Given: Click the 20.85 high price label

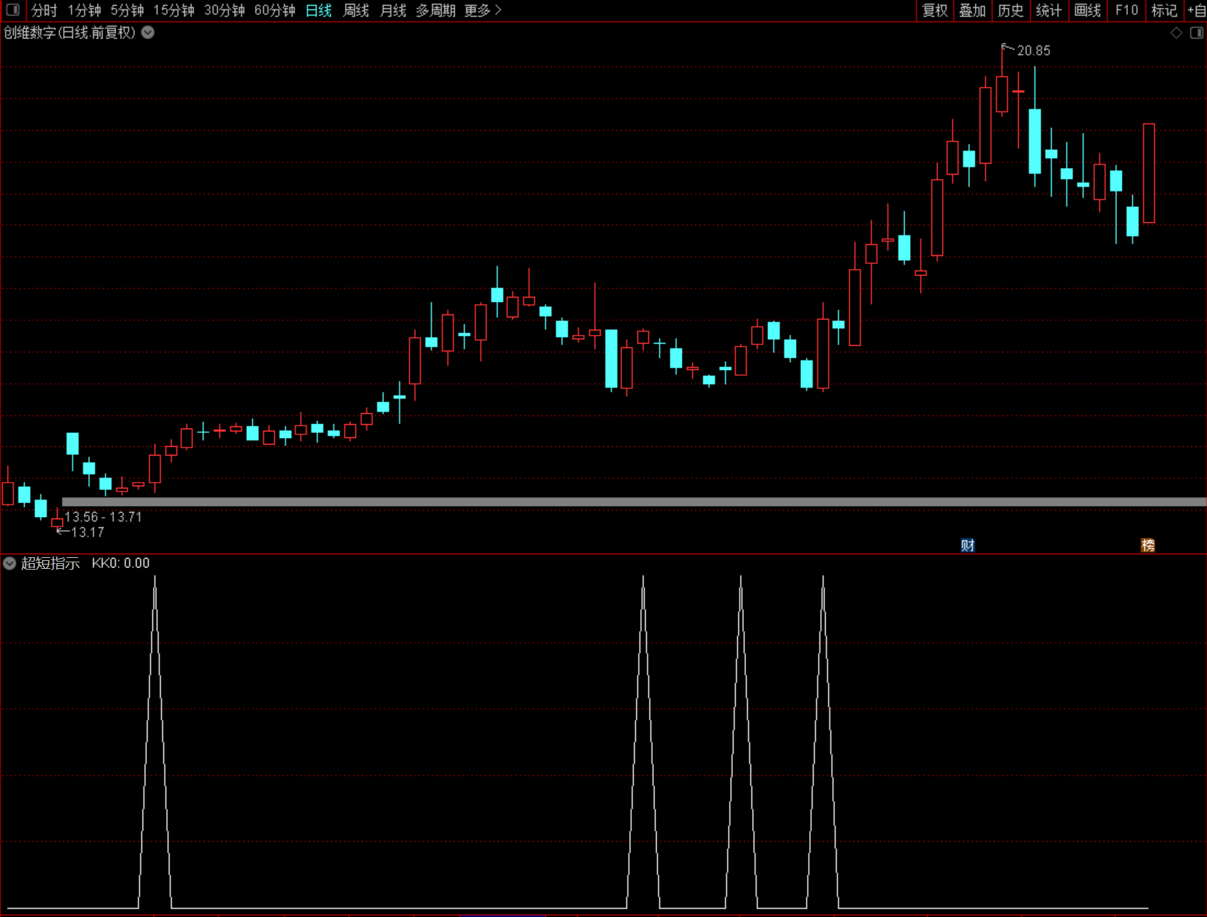Looking at the screenshot, I should click(x=1034, y=50).
